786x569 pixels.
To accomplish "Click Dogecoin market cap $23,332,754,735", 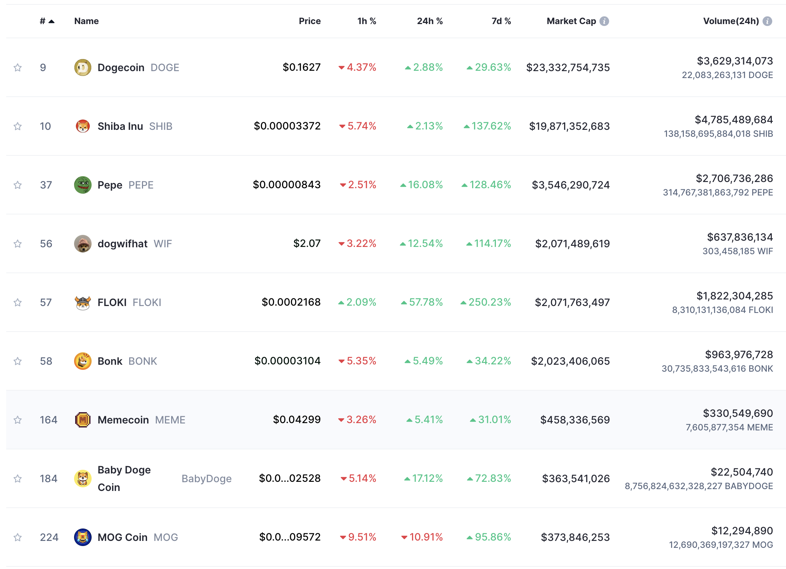I will click(568, 67).
